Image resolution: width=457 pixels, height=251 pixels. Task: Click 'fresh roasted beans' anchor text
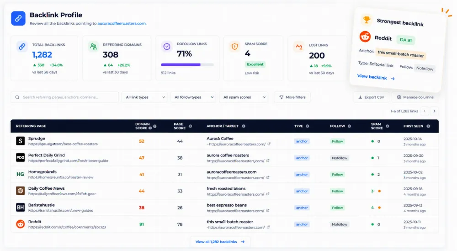(x=226, y=189)
